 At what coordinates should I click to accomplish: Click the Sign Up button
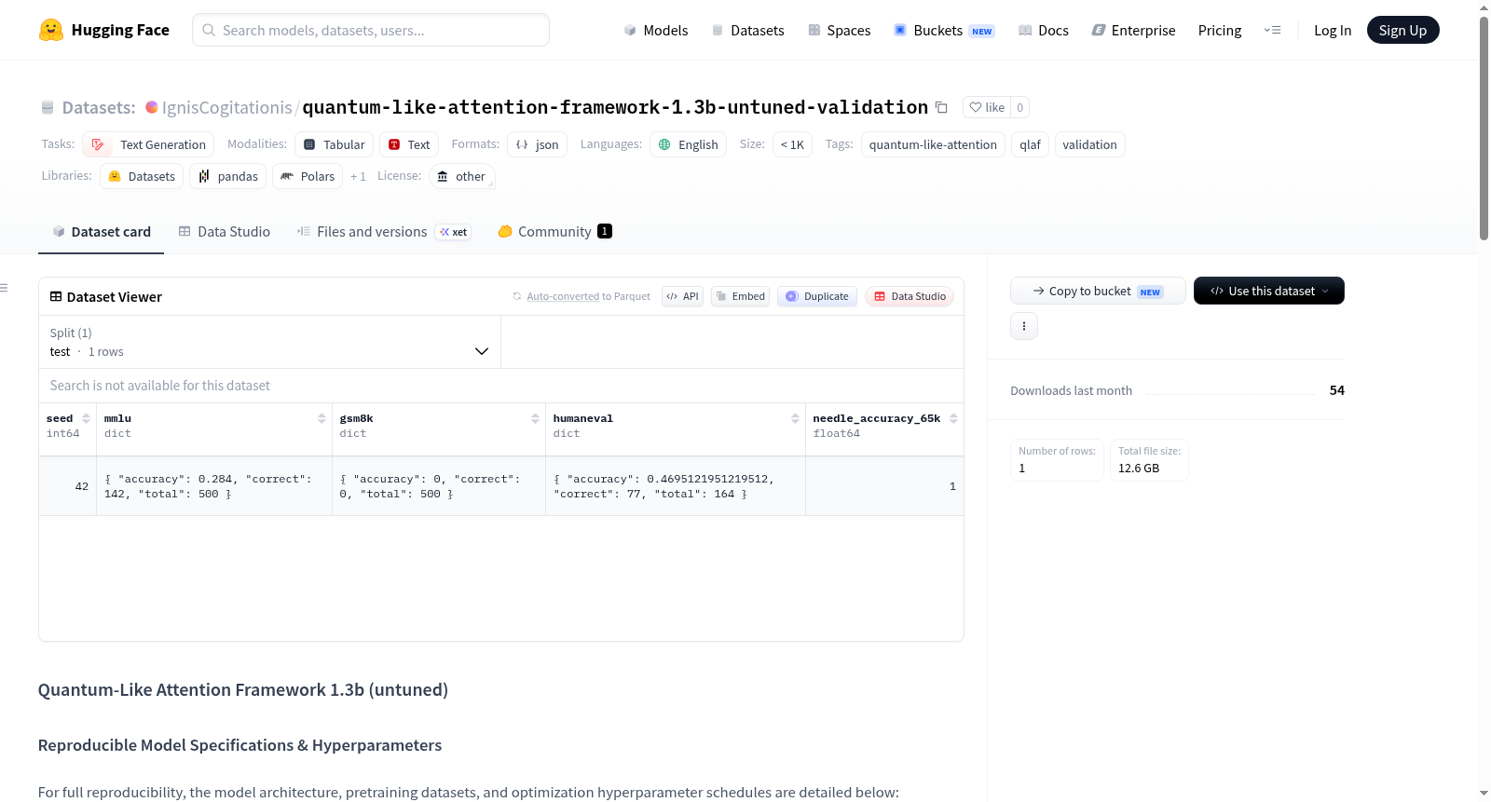click(x=1402, y=30)
